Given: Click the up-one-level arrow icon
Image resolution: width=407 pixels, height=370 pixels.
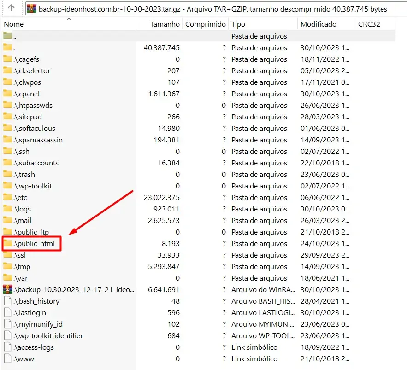Looking at the screenshot, I should [11, 8].
